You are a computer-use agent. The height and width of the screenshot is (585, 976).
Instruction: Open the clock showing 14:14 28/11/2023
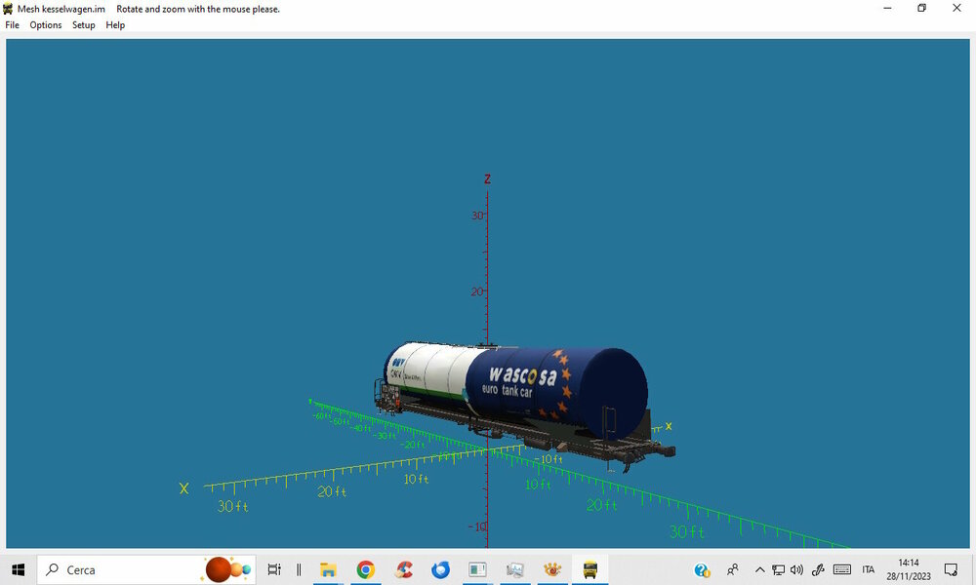(x=909, y=569)
